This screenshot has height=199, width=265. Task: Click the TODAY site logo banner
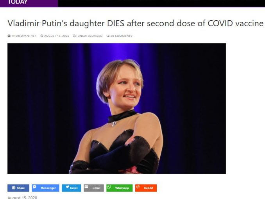tap(29, 3)
